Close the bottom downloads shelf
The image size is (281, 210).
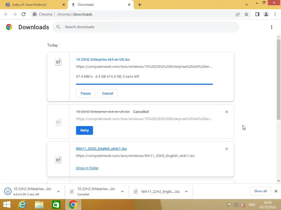click(276, 191)
